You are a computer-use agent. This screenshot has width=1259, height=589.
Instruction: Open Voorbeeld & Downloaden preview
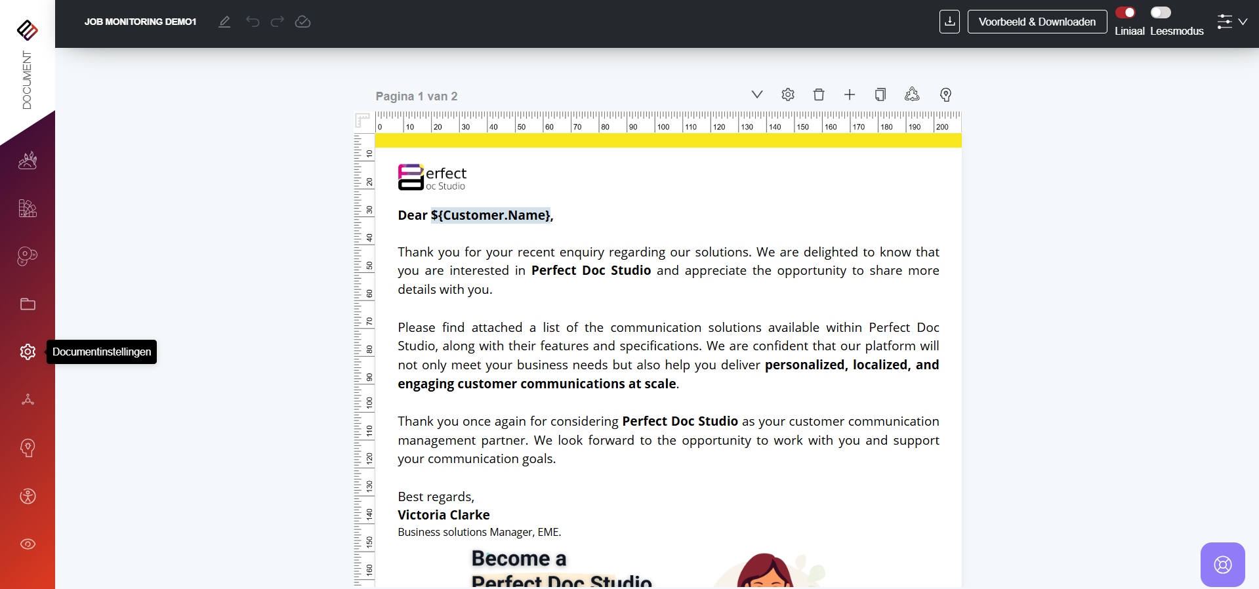coord(1037,22)
